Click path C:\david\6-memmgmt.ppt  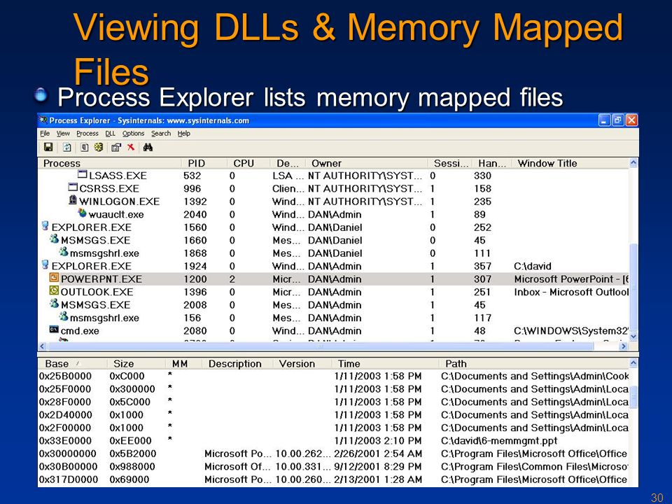pos(499,440)
